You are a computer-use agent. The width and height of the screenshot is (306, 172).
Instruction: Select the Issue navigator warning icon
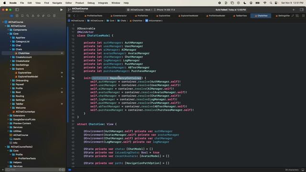tap(33, 16)
